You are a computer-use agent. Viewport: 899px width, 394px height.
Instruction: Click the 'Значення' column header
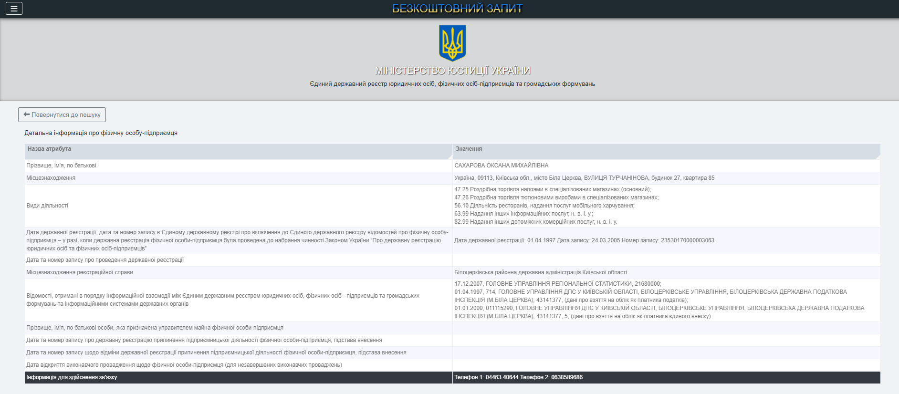click(x=469, y=149)
